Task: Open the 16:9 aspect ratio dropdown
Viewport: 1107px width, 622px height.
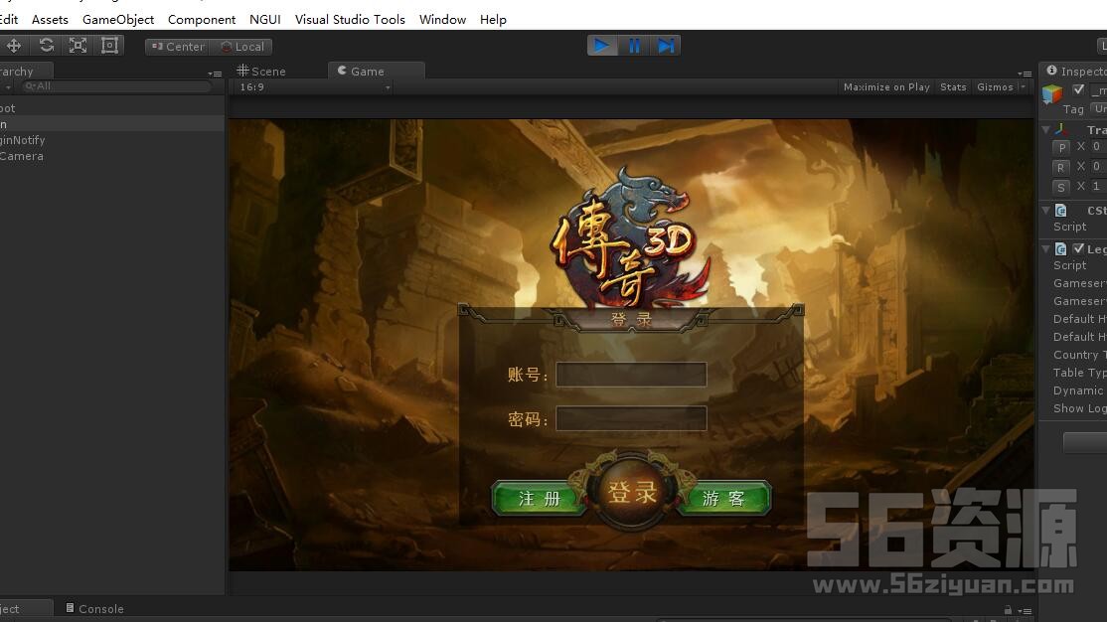Action: tap(315, 87)
